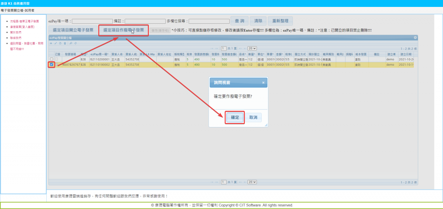The height and width of the screenshot is (209, 443).
Task: Click the edit pencil icon in grid toolbar
Action: pyautogui.click(x=55, y=43)
